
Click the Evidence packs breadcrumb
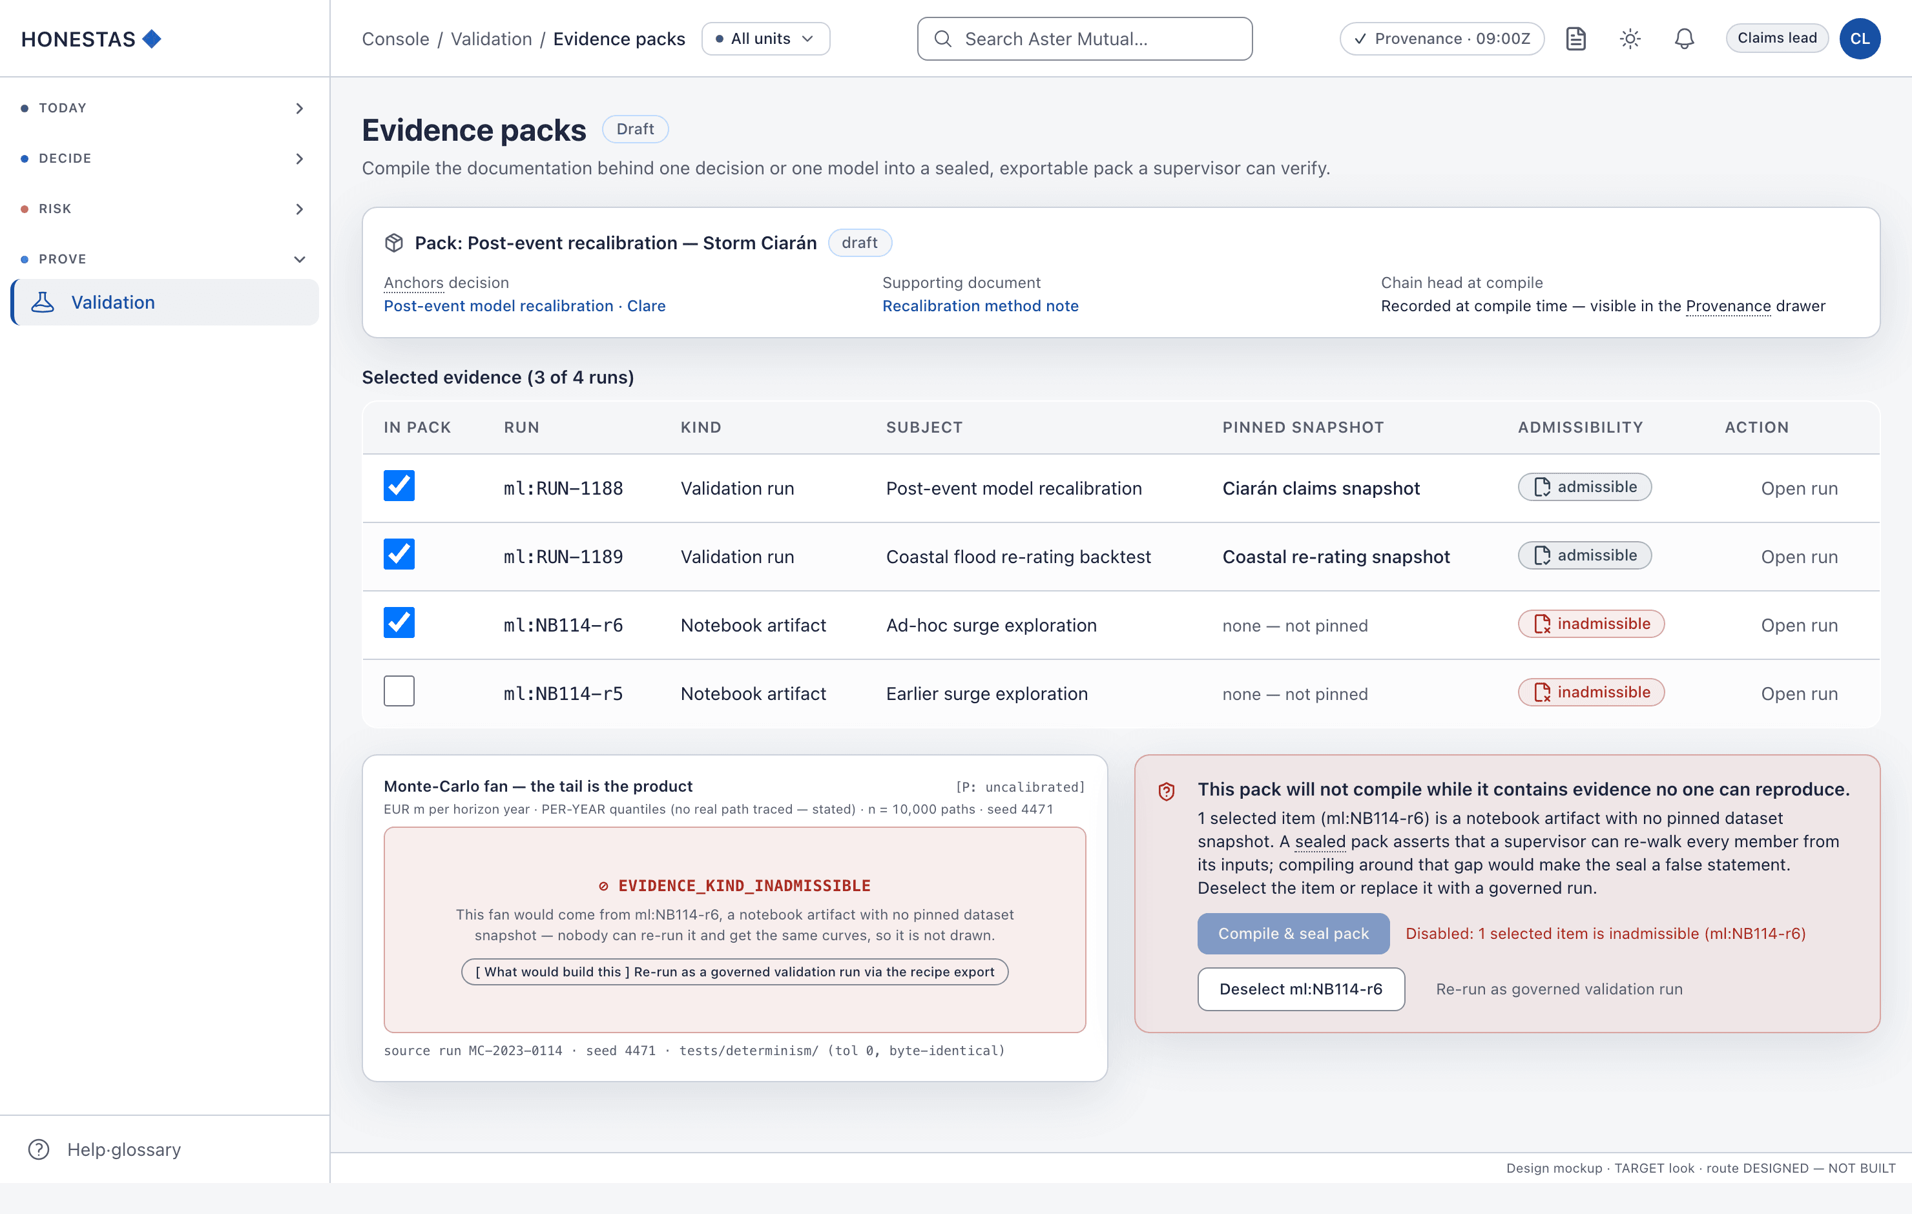click(x=619, y=39)
